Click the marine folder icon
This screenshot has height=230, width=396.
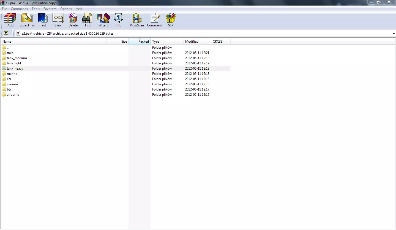point(4,74)
